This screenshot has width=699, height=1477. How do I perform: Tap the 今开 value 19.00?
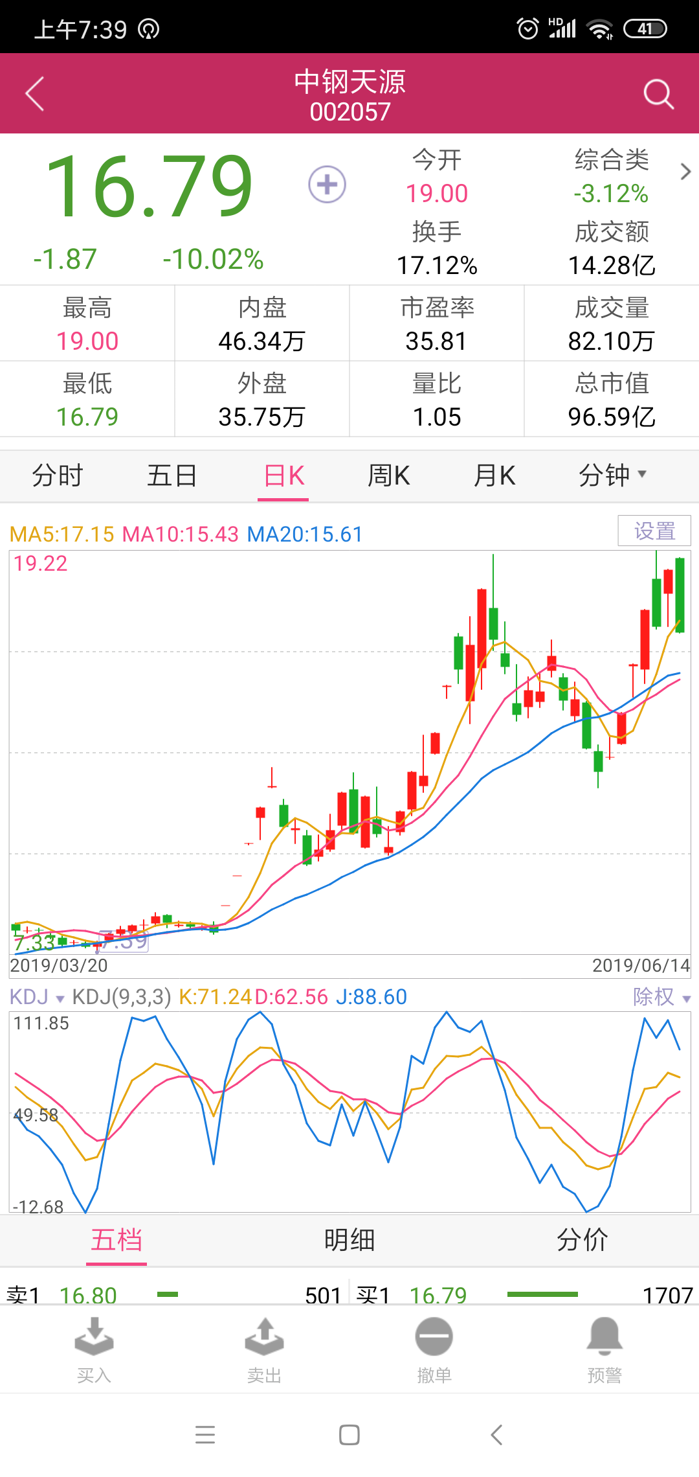point(437,194)
